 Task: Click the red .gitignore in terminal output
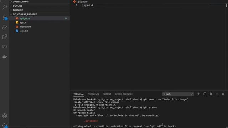tap(91, 121)
